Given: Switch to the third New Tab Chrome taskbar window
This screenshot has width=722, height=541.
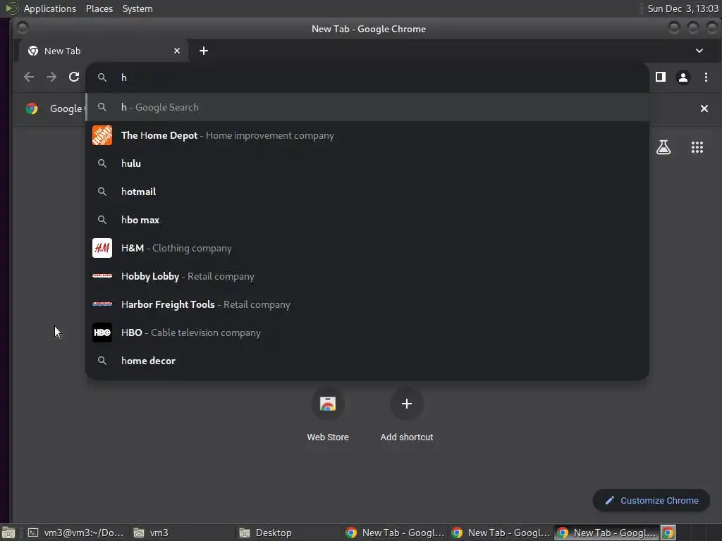Looking at the screenshot, I should [x=606, y=533].
